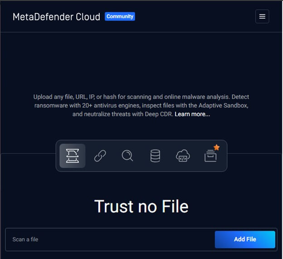Image resolution: width=283 pixels, height=259 pixels.
Task: Click the Community badge
Action: tap(120, 16)
